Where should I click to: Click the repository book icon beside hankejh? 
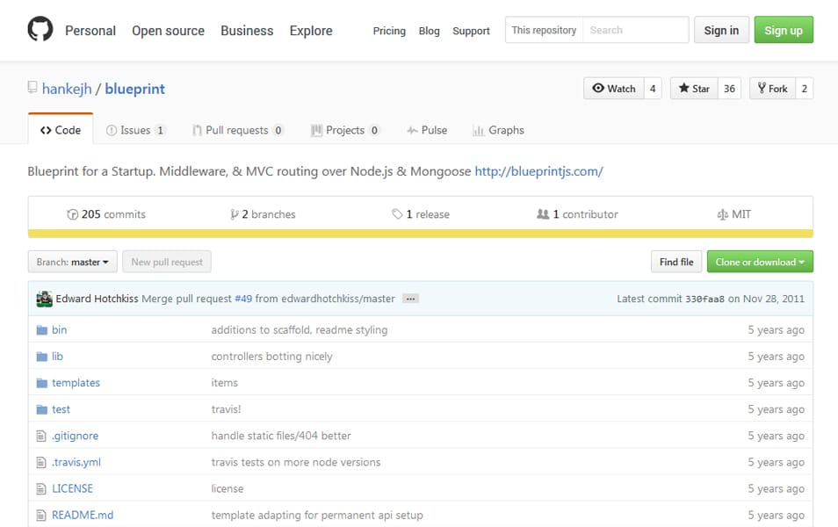pos(33,88)
